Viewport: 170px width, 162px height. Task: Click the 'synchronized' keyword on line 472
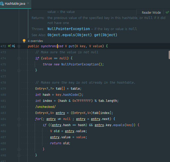(x=52, y=46)
